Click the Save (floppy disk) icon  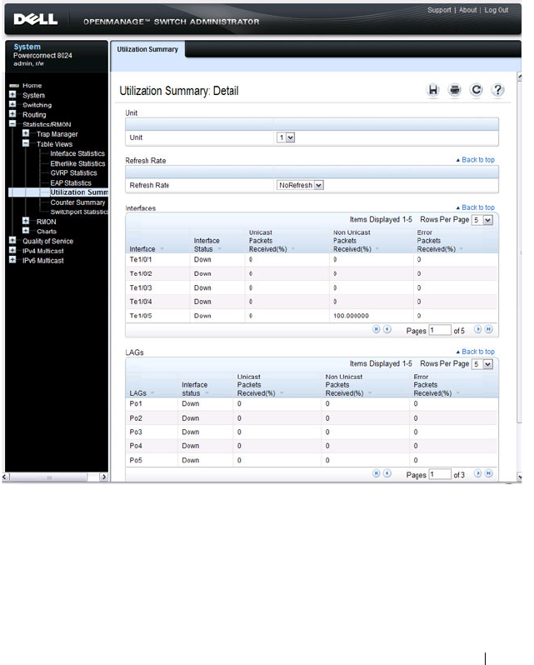[432, 90]
